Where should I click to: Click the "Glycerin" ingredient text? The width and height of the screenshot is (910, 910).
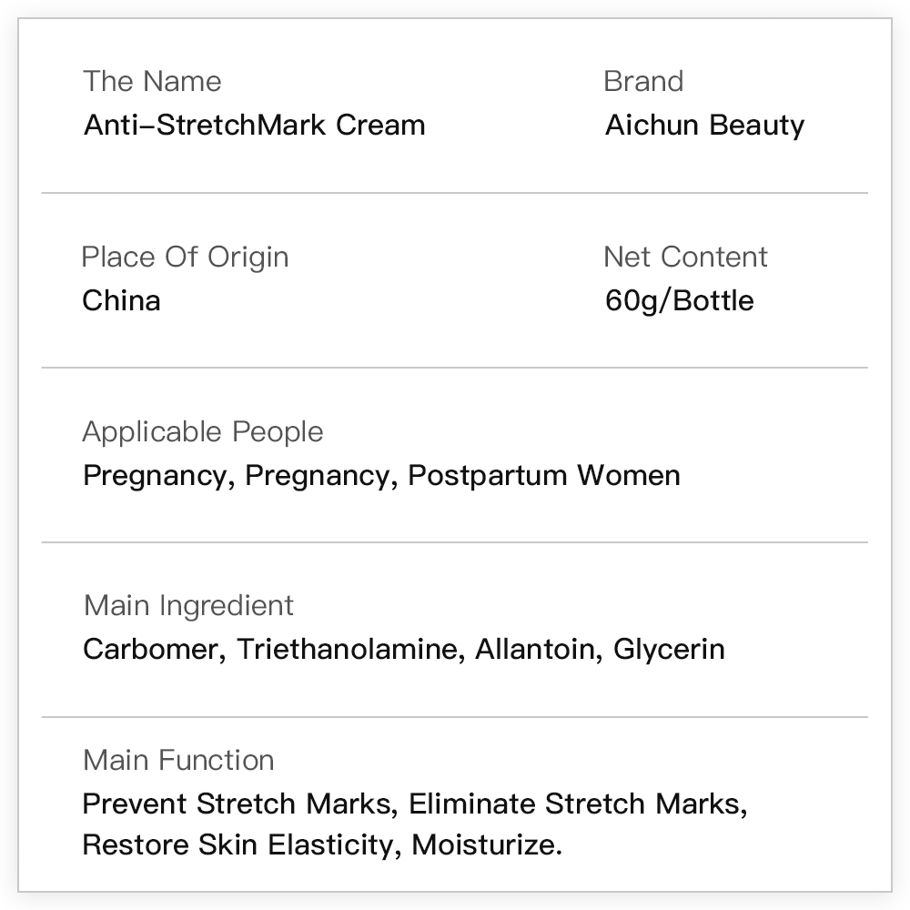tap(669, 649)
